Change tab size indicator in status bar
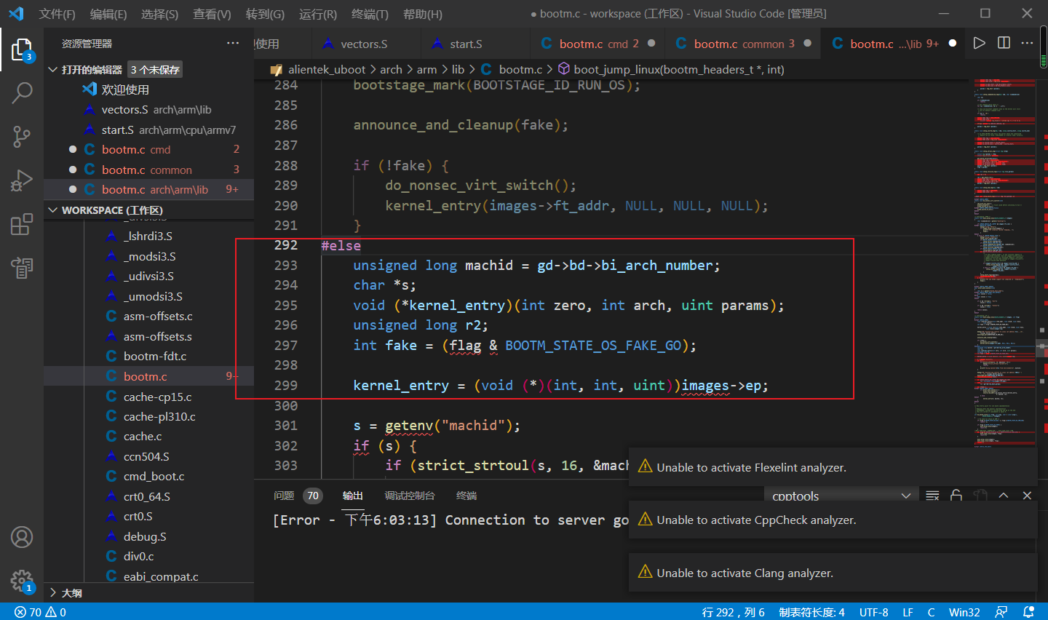1048x620 pixels. (x=811, y=612)
